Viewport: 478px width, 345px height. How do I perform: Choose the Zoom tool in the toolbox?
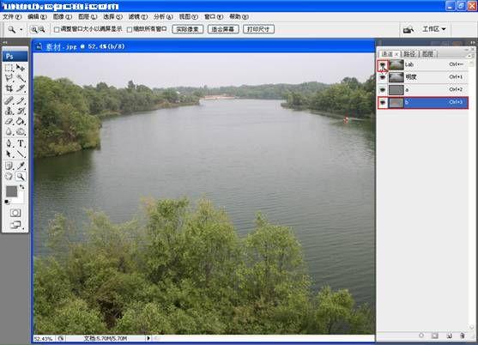[x=21, y=176]
